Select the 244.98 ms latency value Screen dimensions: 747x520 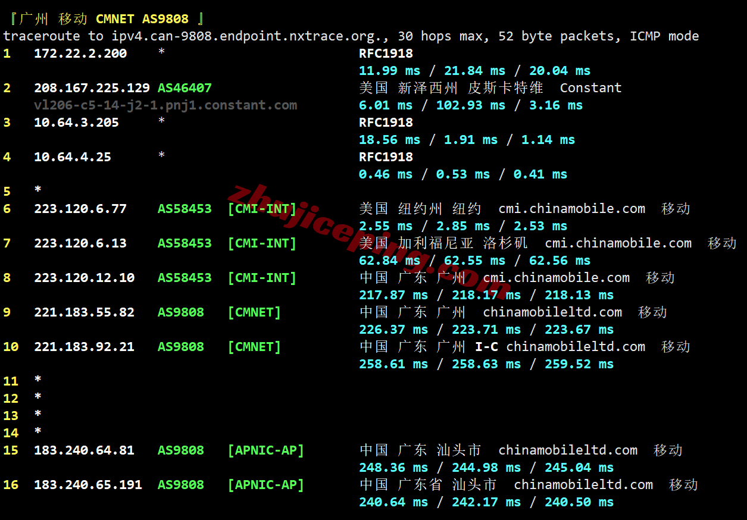486,468
